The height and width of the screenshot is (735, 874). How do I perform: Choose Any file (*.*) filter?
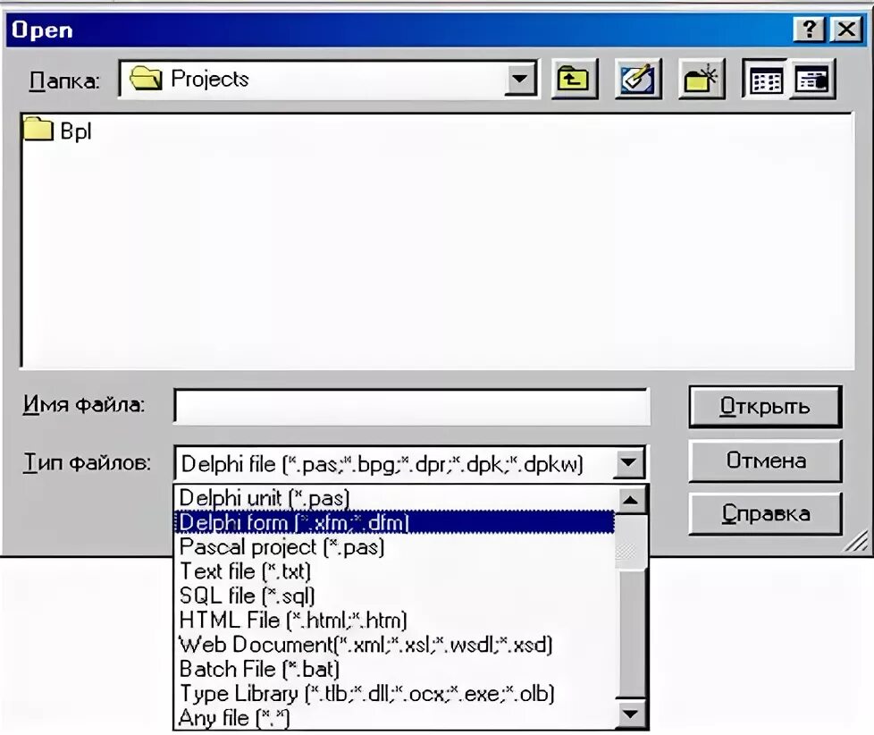click(396, 718)
